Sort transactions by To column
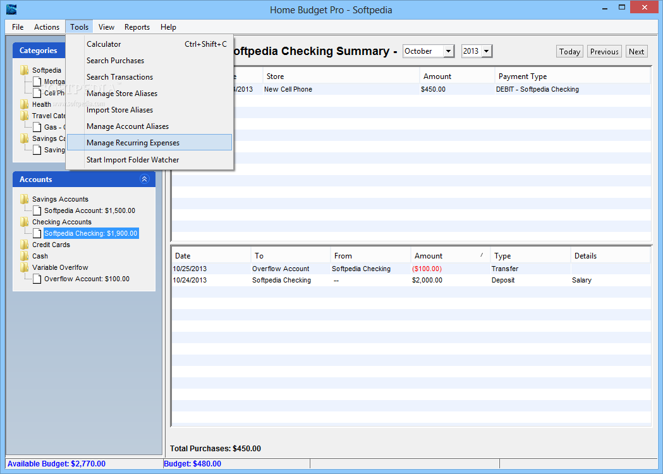Screen dimensions: 663x474 [x=291, y=256]
